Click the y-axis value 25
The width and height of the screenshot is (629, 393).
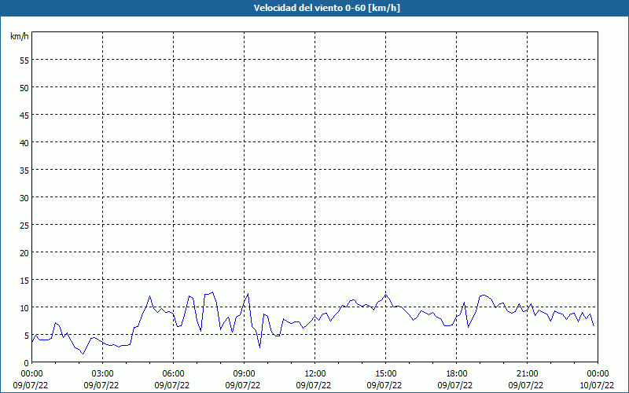point(24,226)
